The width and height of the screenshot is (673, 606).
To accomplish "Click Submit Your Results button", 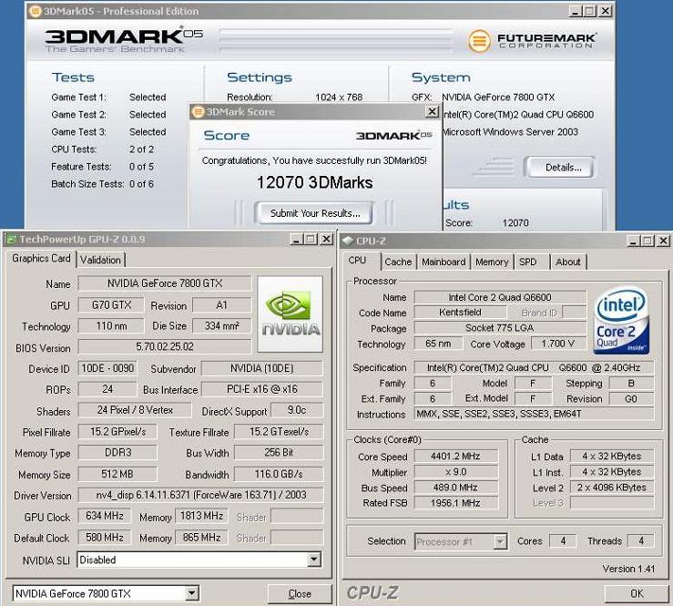I will click(x=314, y=213).
